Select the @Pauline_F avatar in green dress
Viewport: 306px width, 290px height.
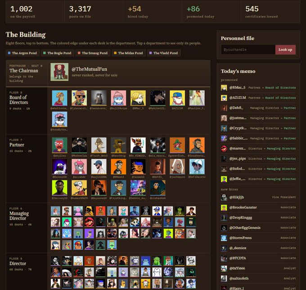click(x=197, y=98)
